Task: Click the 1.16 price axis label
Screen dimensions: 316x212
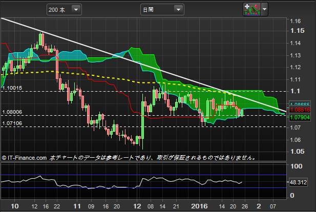Action: tap(295, 21)
